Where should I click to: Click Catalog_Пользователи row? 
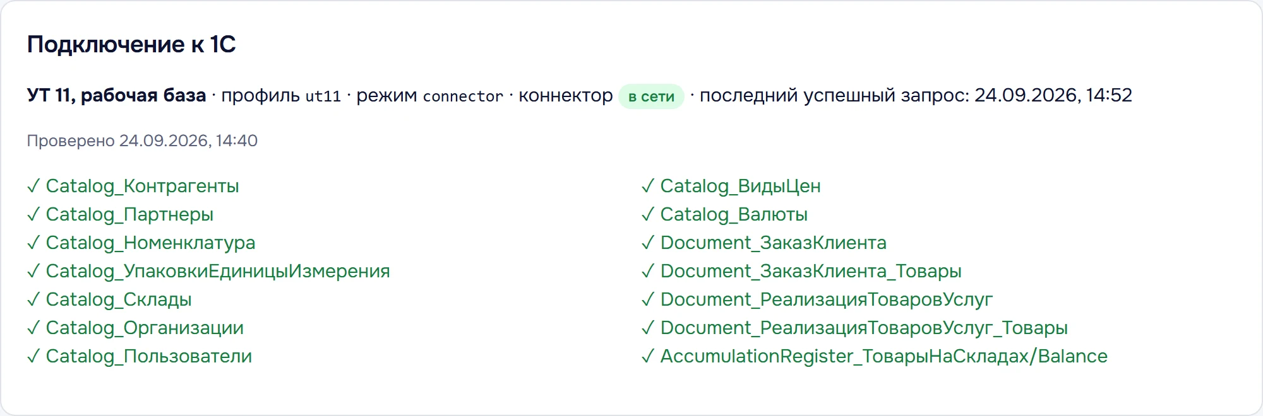[x=140, y=356]
